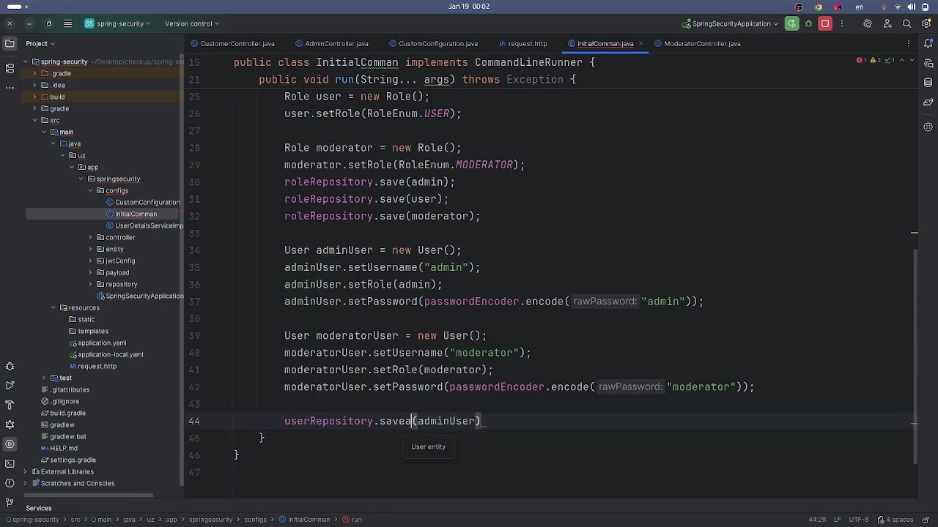Open More Actions menu in run toolbar
938x527 pixels.
(x=841, y=23)
